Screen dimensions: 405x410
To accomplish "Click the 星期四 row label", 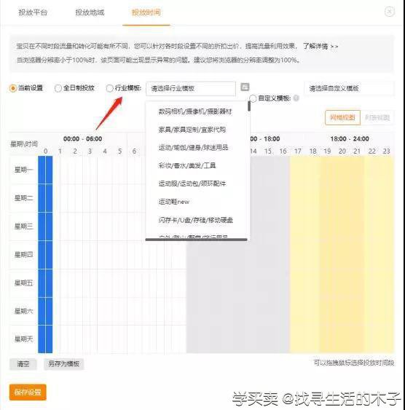I will point(24,254).
